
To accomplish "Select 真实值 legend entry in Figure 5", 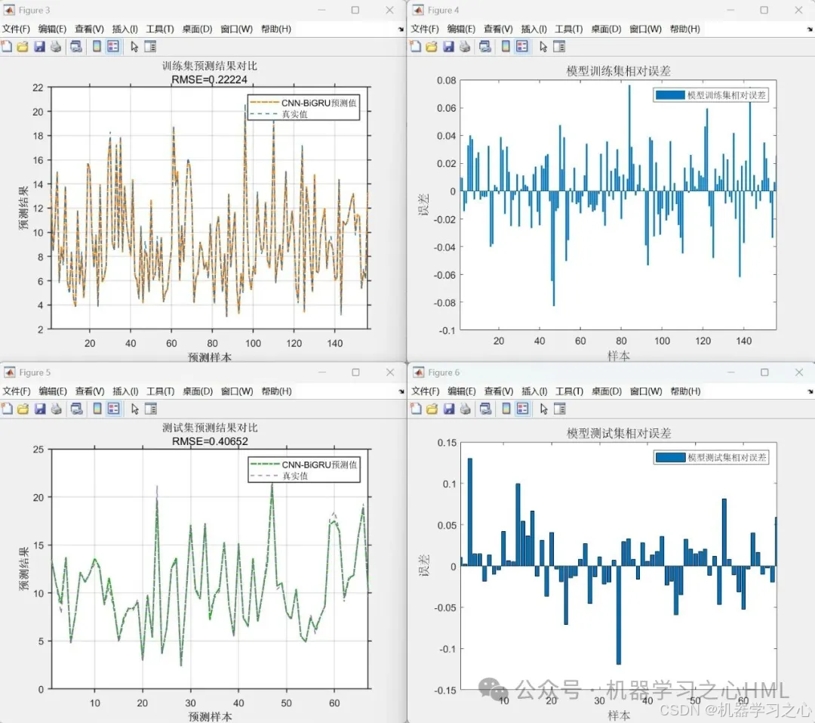I will [295, 476].
